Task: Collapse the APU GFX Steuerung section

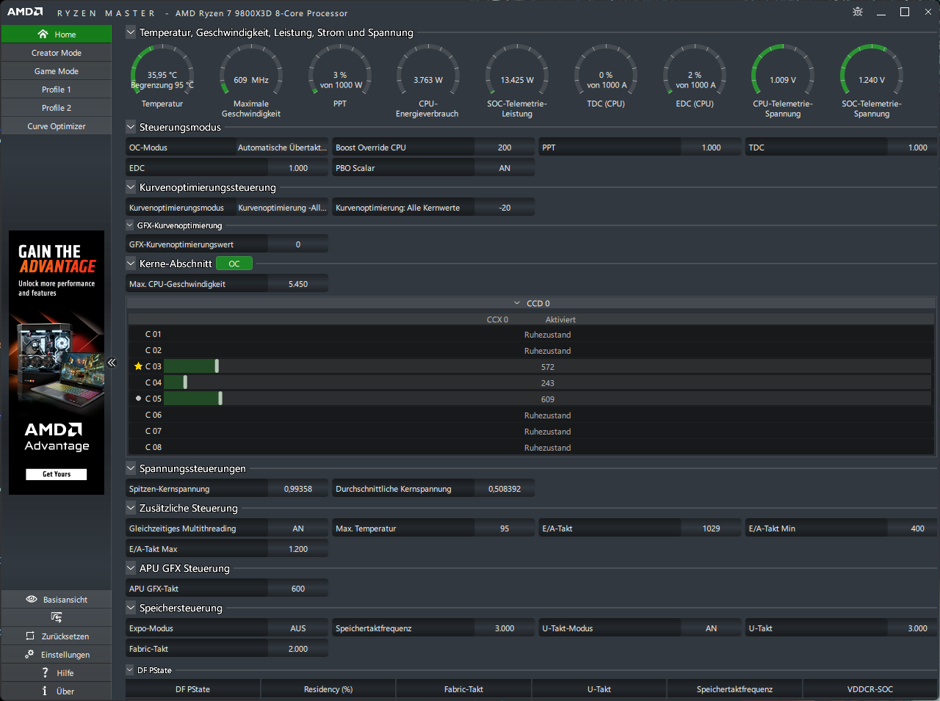Action: [131, 568]
